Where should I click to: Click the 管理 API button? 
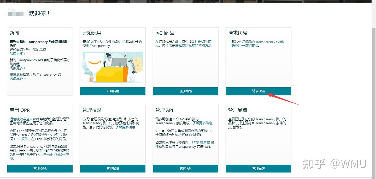click(x=185, y=169)
